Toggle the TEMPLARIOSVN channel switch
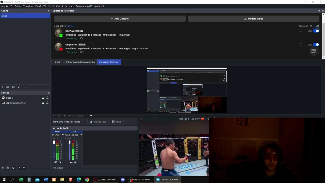Image resolution: width=325 pixels, height=183 pixels. pyautogui.click(x=316, y=31)
